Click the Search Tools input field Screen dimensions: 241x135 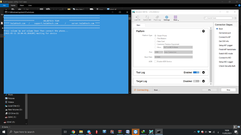pos(218,18)
